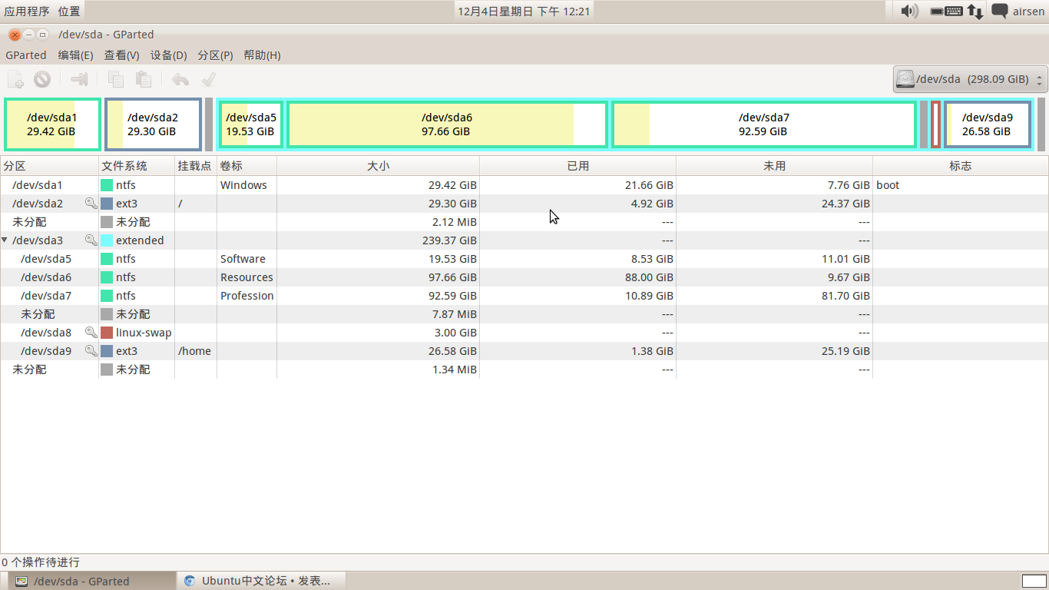Screen dimensions: 1049x590
Task: Click the lock key icon beside /dev/sda3
Action: [91, 240]
